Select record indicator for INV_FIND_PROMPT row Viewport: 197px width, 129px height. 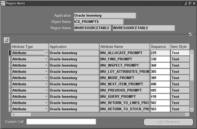[10, 59]
